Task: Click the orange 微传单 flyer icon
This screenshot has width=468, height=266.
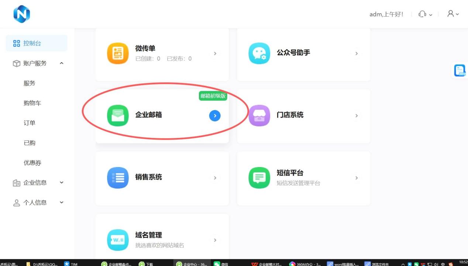Action: pyautogui.click(x=118, y=53)
